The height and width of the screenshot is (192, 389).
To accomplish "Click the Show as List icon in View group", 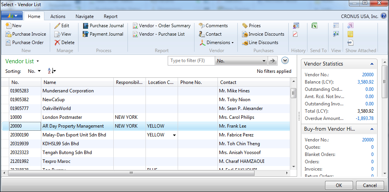I will (336, 26).
